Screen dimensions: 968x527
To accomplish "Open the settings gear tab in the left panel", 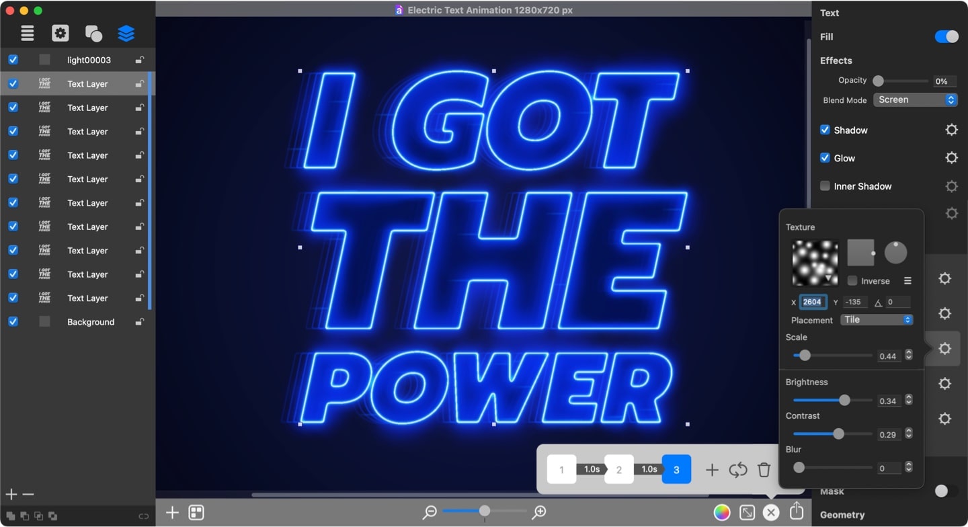I will coord(61,33).
